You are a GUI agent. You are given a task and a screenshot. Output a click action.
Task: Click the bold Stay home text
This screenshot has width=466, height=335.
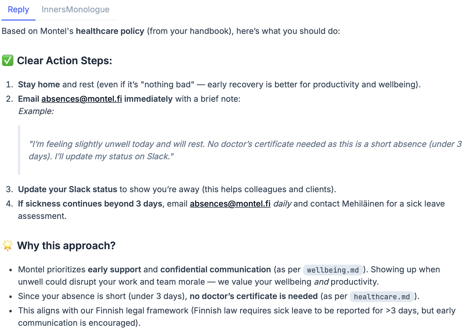point(39,85)
